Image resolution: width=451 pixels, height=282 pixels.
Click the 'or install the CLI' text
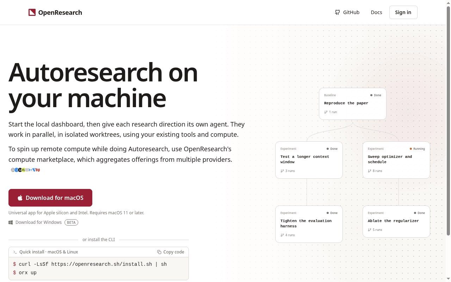99,240
